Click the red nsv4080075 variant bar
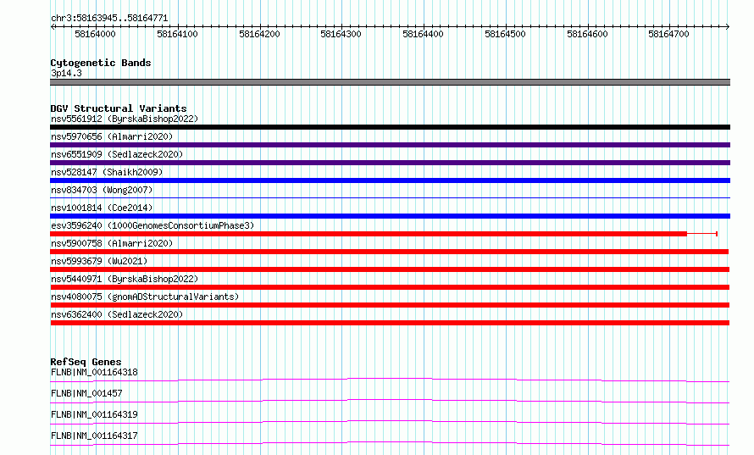 tap(390, 305)
